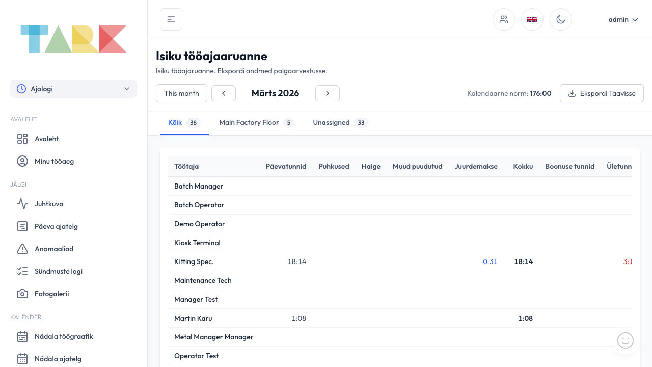Screen dimensions: 652x367
Task: Open Sündmuste logi
Action: coord(58,271)
